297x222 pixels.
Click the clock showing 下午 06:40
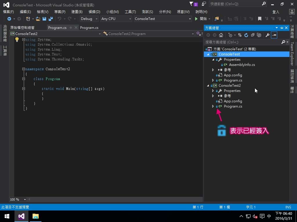[284, 214]
